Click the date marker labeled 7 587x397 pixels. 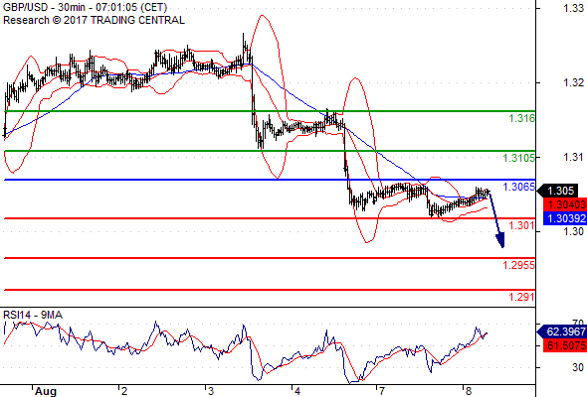(x=381, y=391)
